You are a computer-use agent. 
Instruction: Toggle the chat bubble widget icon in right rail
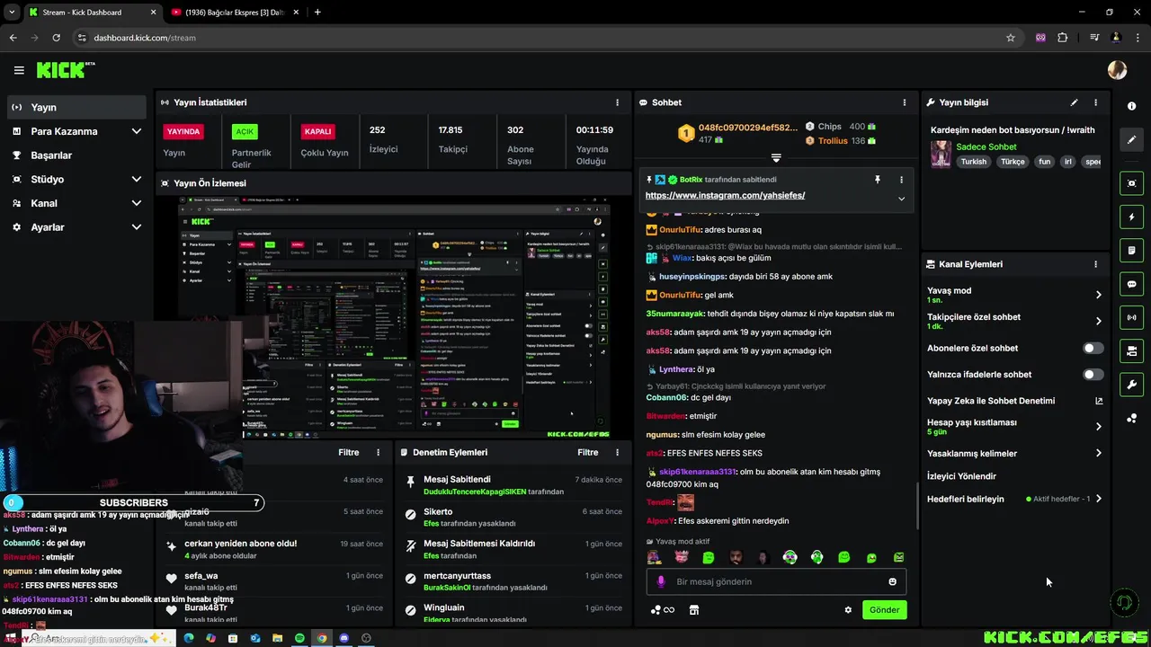click(1131, 284)
